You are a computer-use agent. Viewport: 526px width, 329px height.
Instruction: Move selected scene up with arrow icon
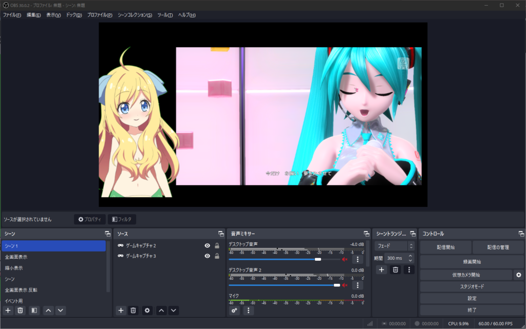pos(48,310)
